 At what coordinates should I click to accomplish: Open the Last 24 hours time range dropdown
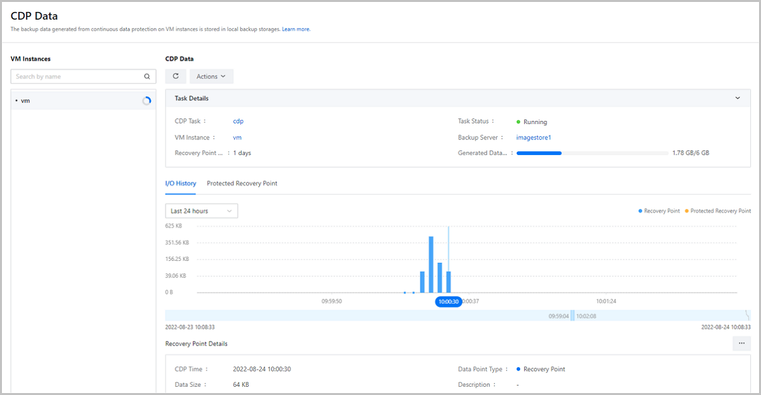(x=201, y=211)
